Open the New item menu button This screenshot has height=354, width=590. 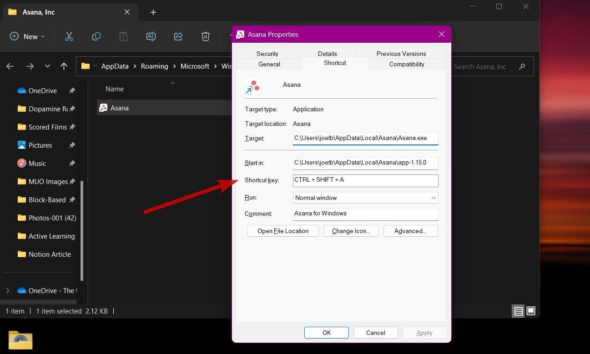(x=27, y=36)
